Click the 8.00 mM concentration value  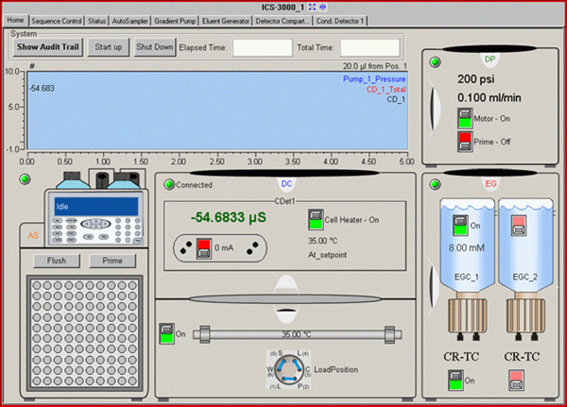pos(467,248)
